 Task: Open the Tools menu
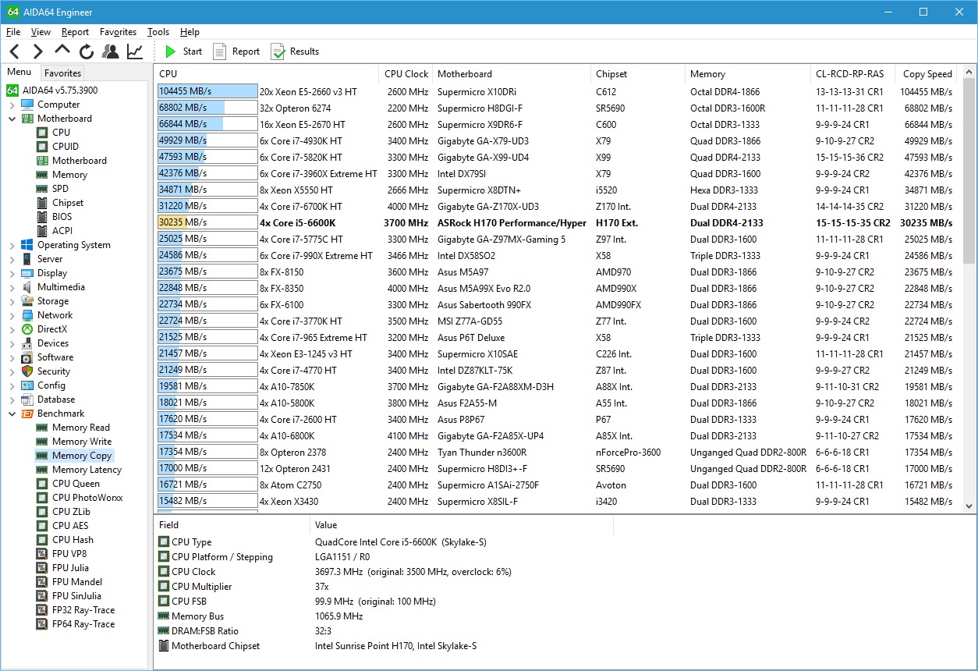(158, 32)
